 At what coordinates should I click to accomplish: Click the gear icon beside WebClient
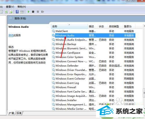[x=53, y=31]
